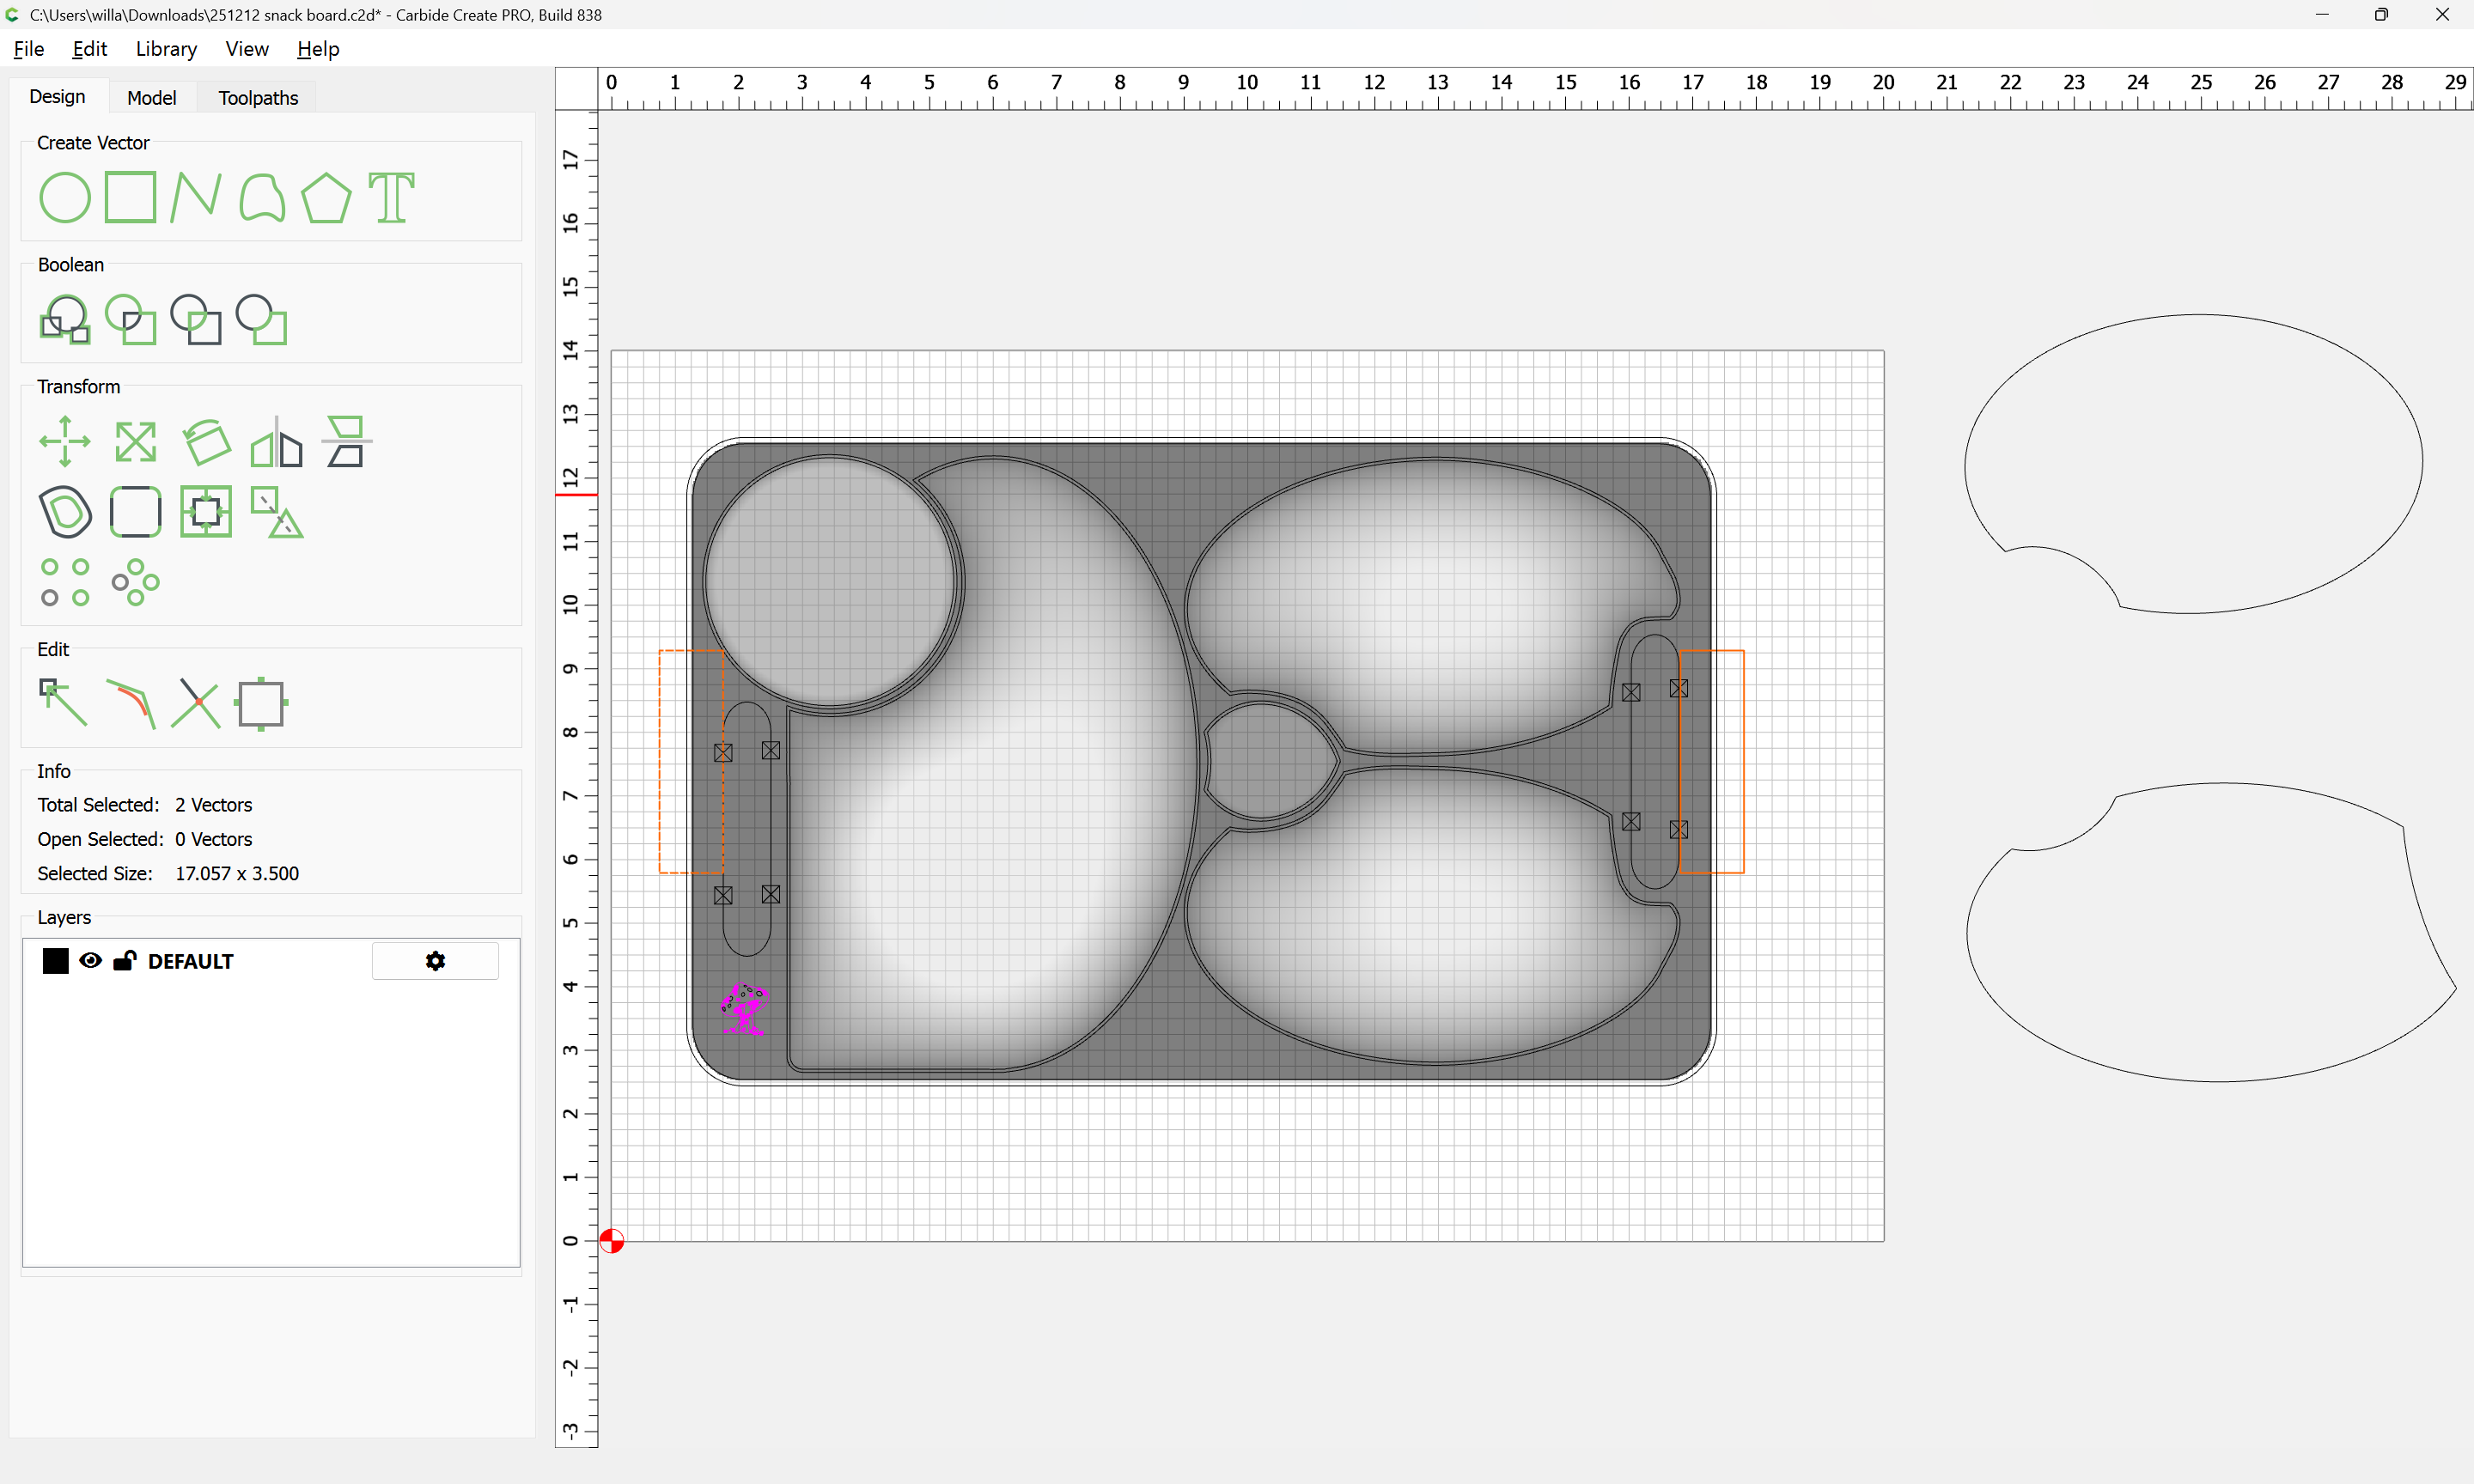Use the Trim Vectors scissors tool
This screenshot has width=2474, height=1484.
195,703
